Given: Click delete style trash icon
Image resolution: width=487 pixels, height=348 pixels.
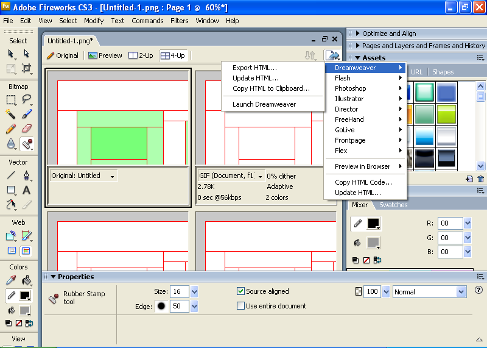Looking at the screenshot, I should [x=480, y=179].
